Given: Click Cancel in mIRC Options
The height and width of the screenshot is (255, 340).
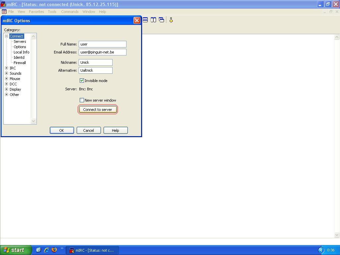Looking at the screenshot, I should click(89, 130).
